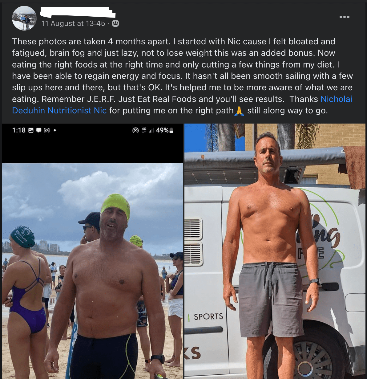
Task: Click the signal strength bars icon
Action: point(151,130)
